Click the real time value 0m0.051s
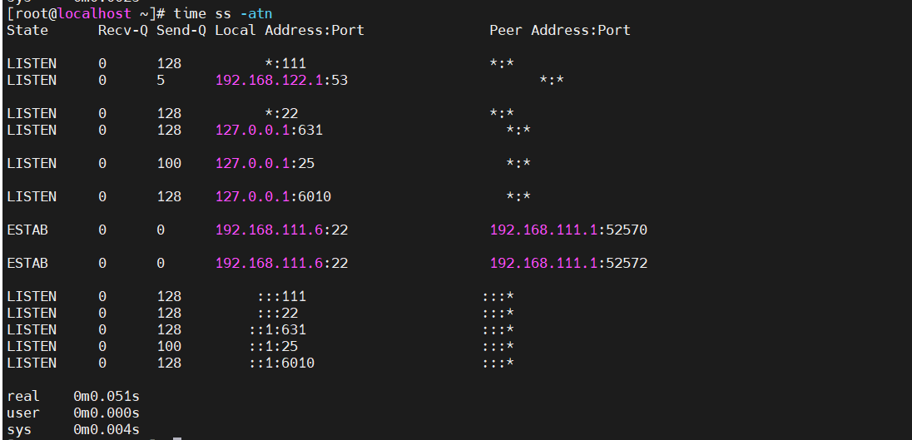The height and width of the screenshot is (440, 912). [x=107, y=396]
